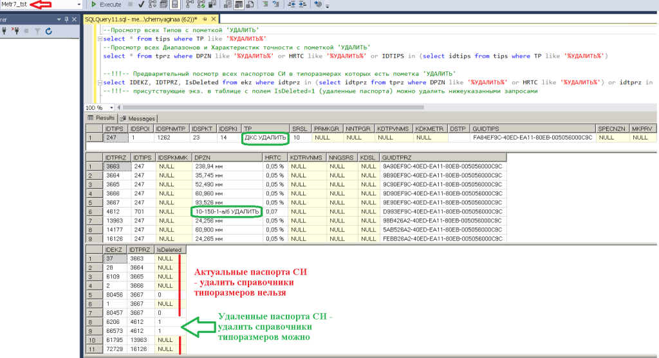Select the row 6 header in the DPZN grid
This screenshot has width=659, height=358.
click(94, 211)
